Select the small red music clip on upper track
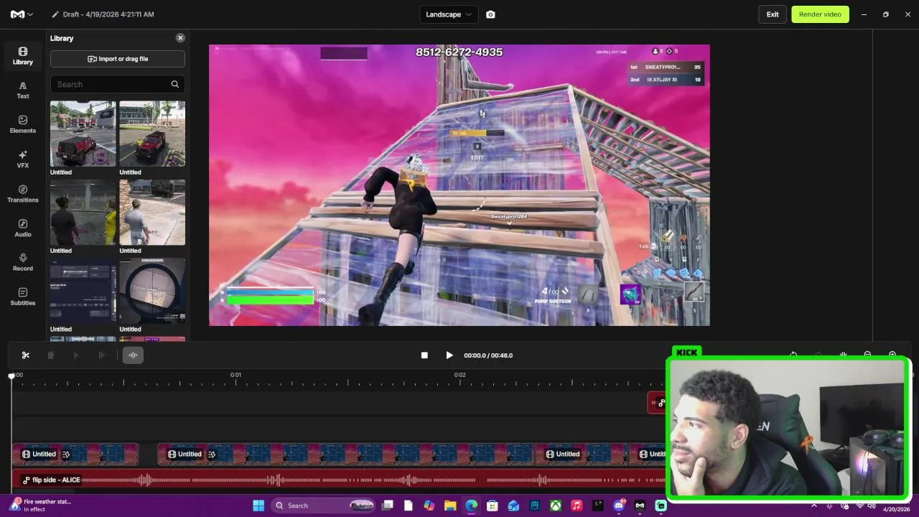This screenshot has width=919, height=517. [657, 403]
